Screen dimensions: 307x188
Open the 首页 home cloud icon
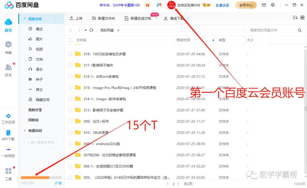point(8,22)
